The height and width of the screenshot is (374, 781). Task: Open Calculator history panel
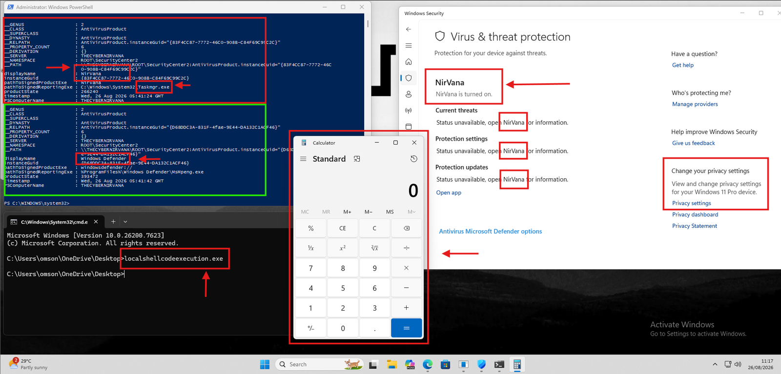tap(414, 159)
